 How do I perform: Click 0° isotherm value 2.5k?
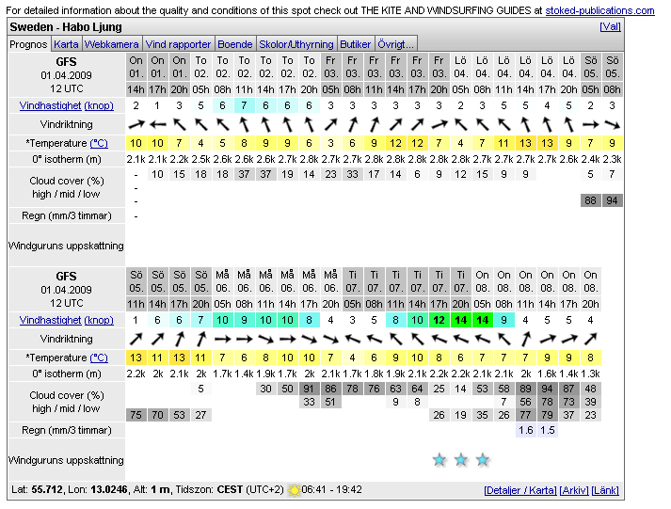click(200, 159)
